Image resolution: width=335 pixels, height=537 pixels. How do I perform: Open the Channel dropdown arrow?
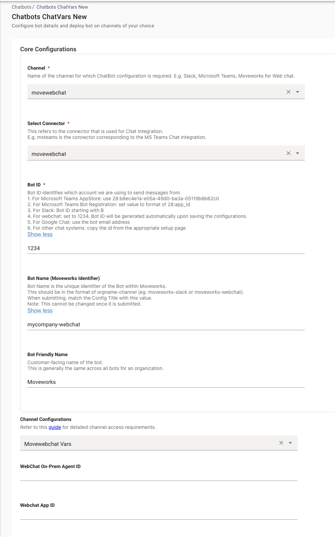pos(298,92)
